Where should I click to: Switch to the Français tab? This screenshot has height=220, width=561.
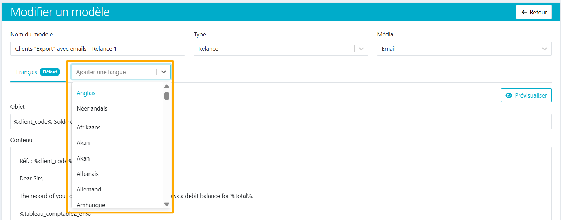27,72
